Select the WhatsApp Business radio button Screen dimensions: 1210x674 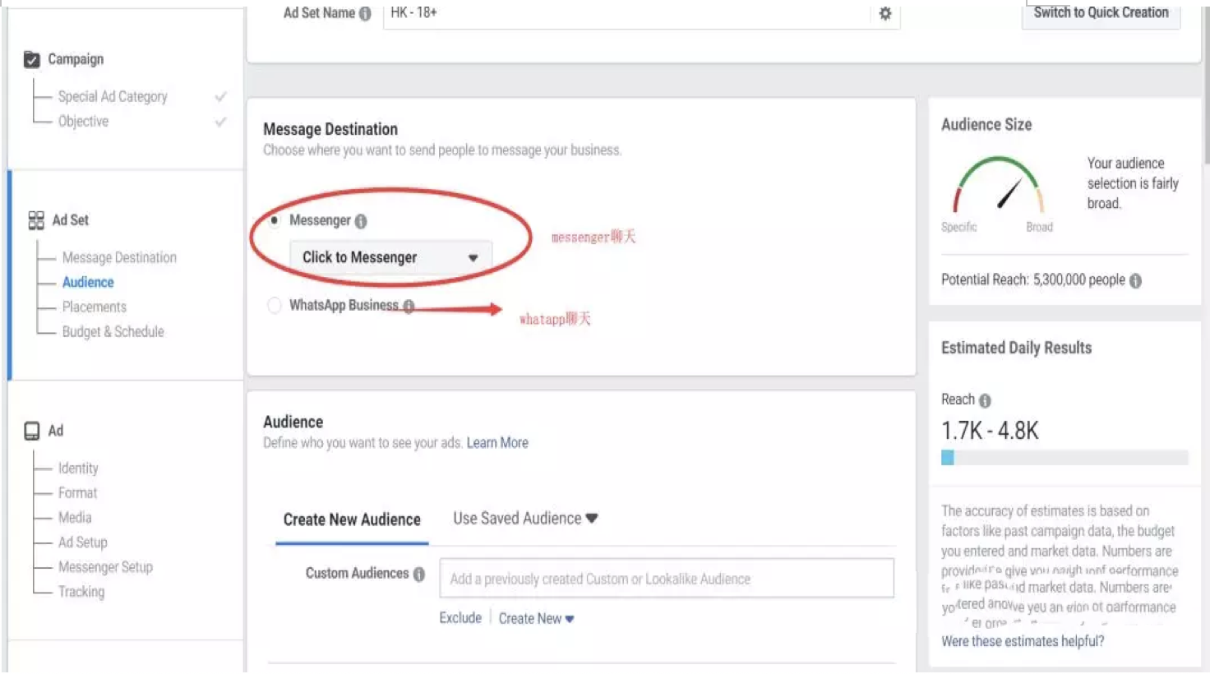pyautogui.click(x=275, y=305)
